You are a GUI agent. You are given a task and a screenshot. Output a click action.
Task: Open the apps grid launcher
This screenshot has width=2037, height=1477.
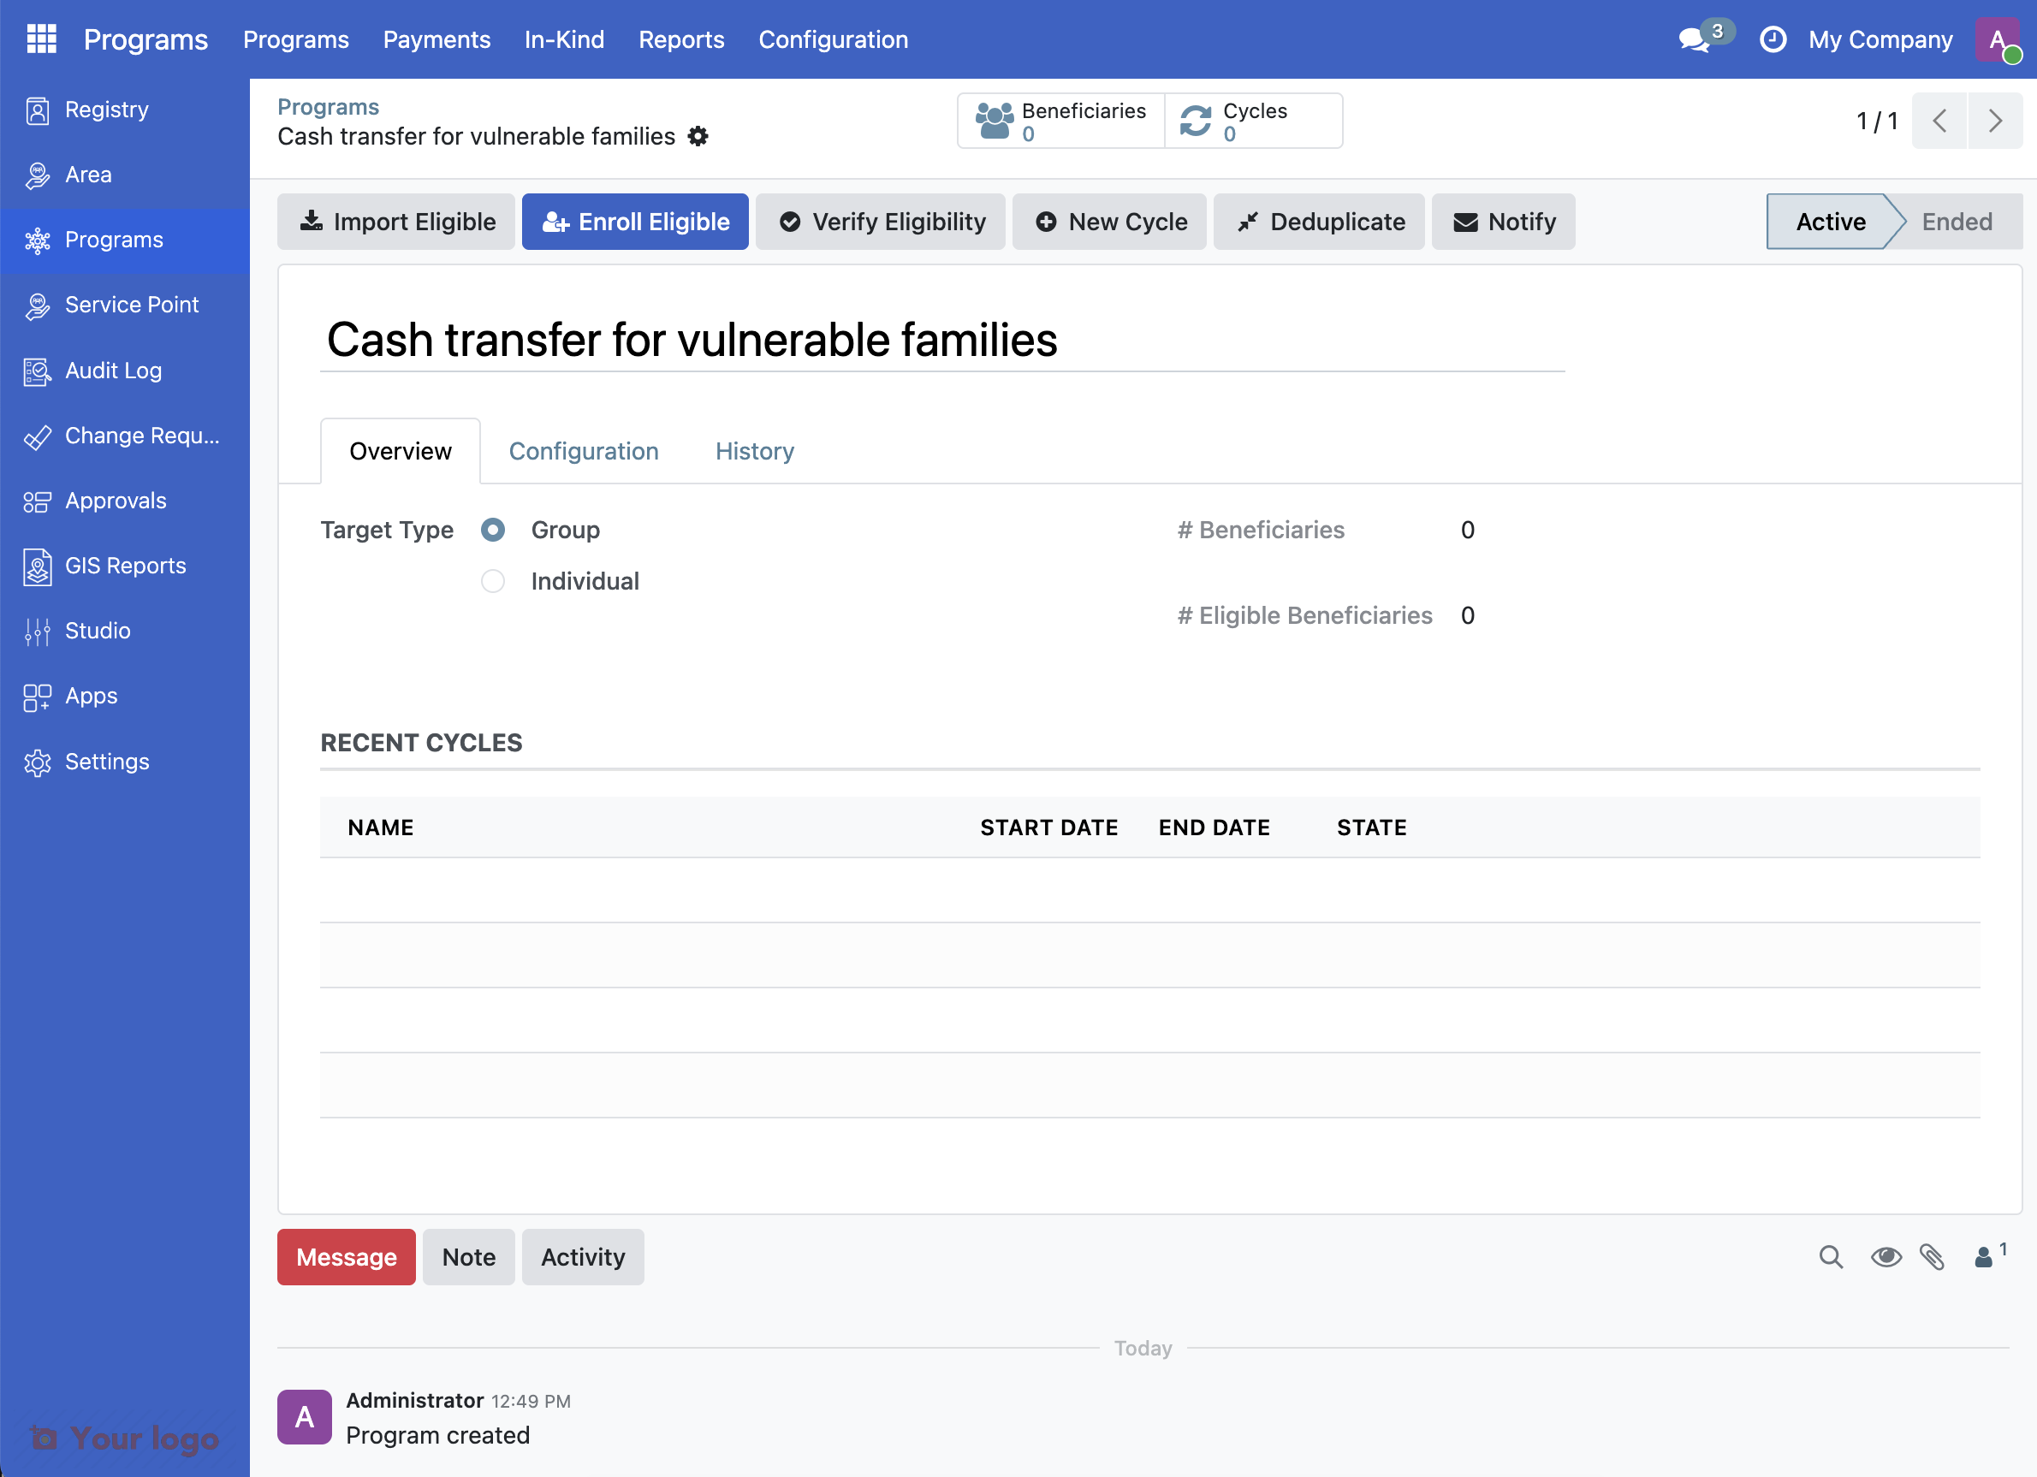pos(40,39)
